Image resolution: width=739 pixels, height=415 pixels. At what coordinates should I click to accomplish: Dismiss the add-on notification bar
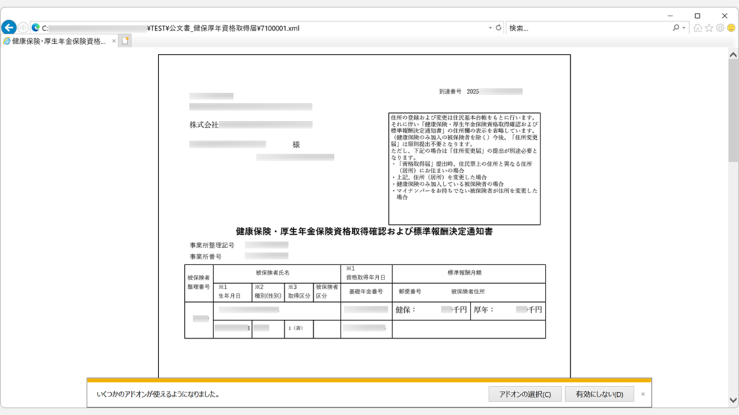coord(644,394)
